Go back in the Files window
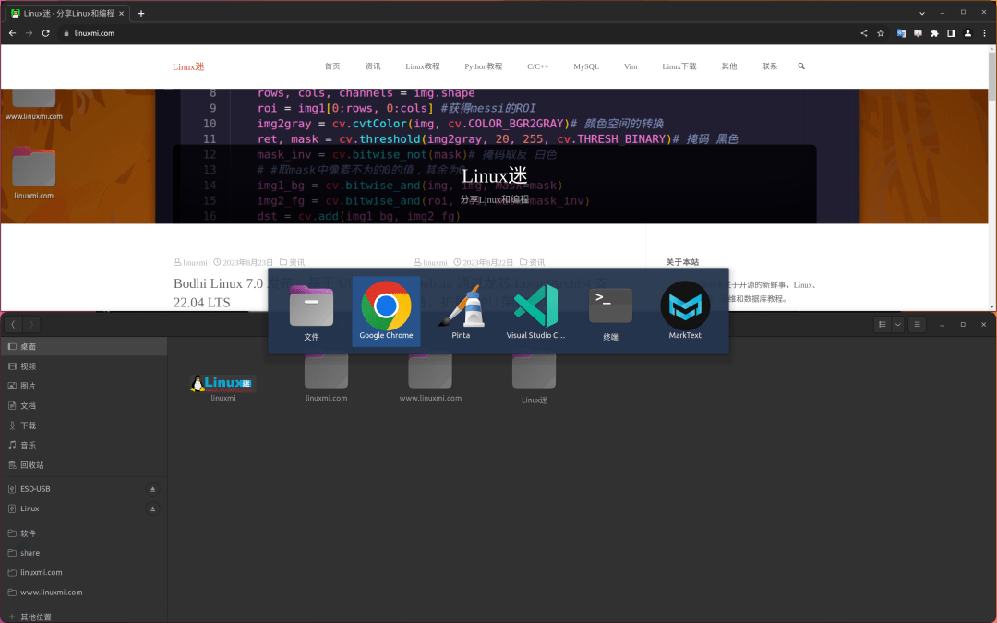Image resolution: width=997 pixels, height=623 pixels. [13, 324]
